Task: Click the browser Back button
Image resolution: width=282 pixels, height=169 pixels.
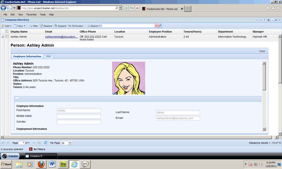Action: coord(4,8)
